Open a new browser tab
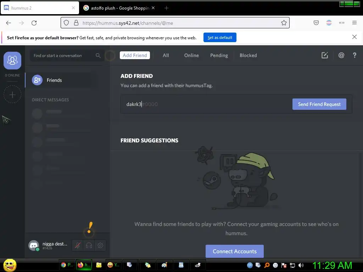 click(166, 8)
